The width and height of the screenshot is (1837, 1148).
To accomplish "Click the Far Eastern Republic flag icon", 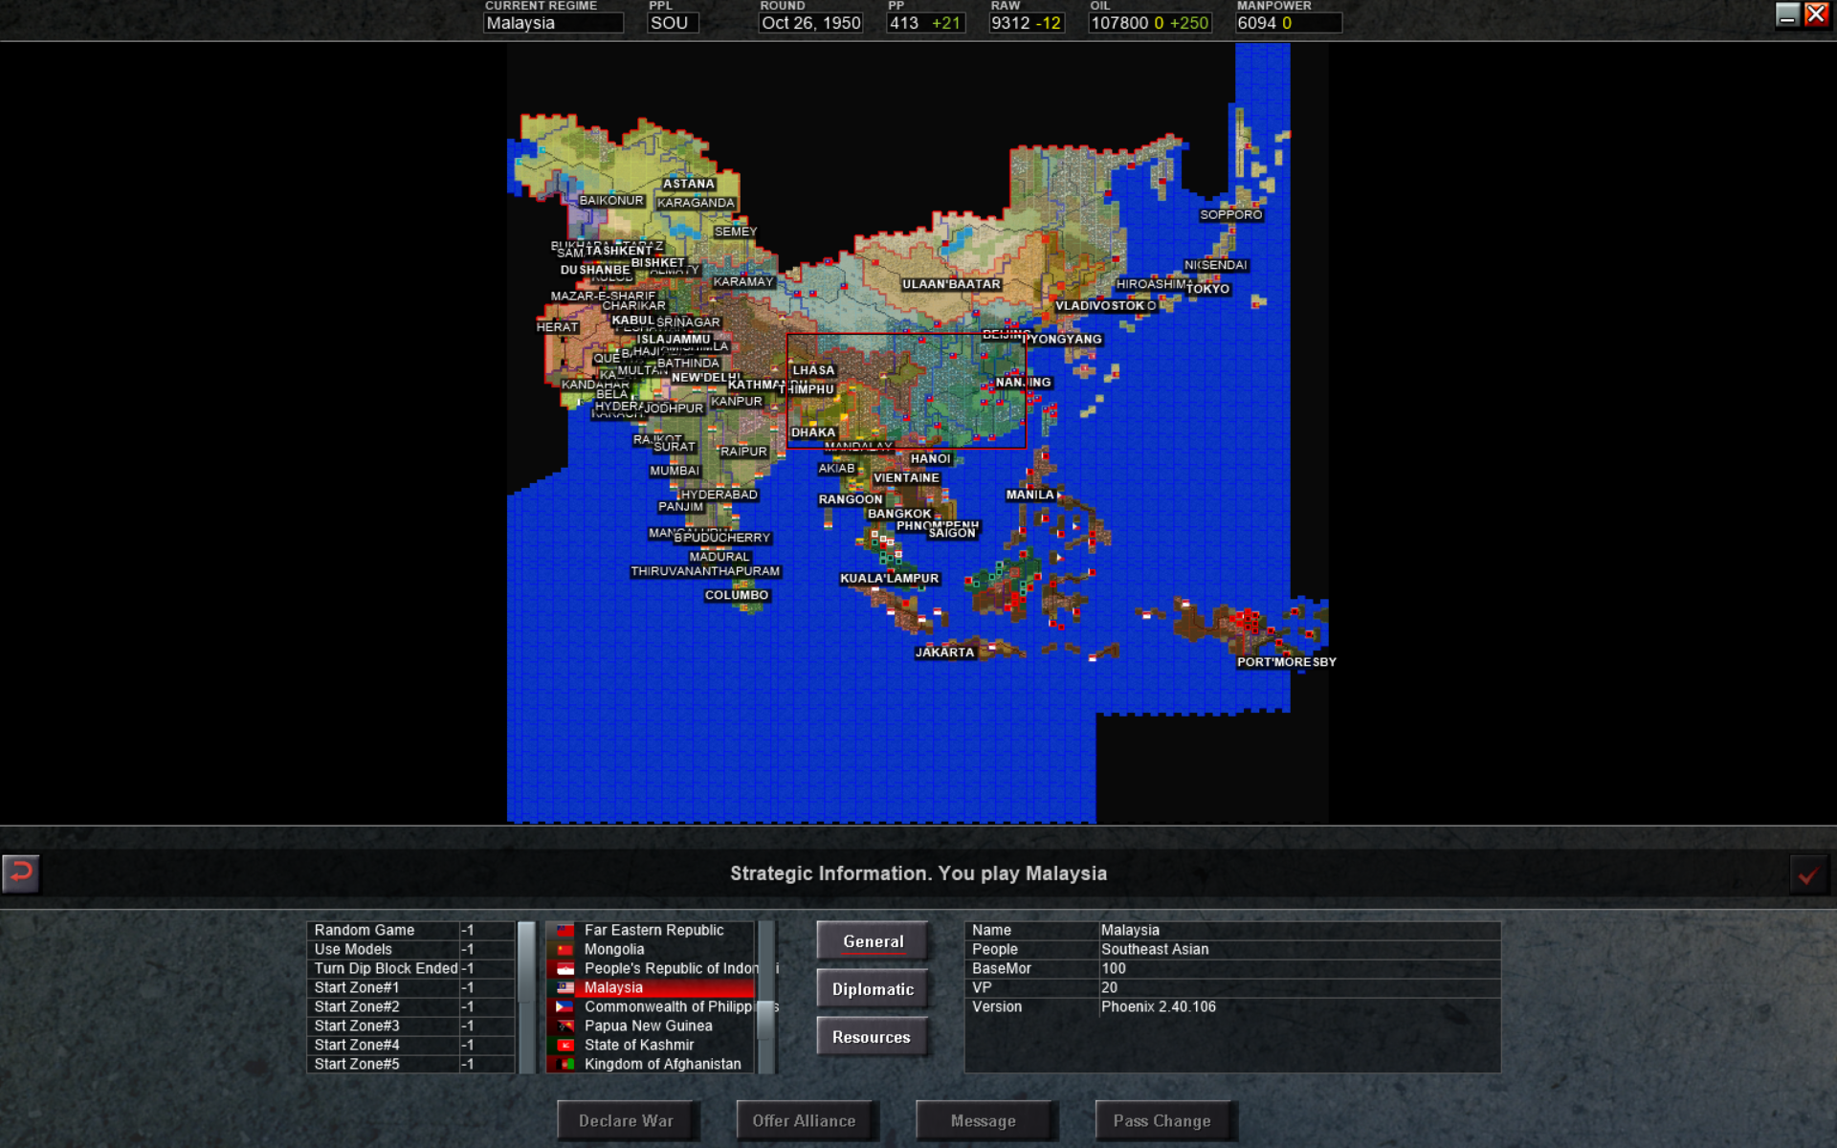I will [x=565, y=930].
